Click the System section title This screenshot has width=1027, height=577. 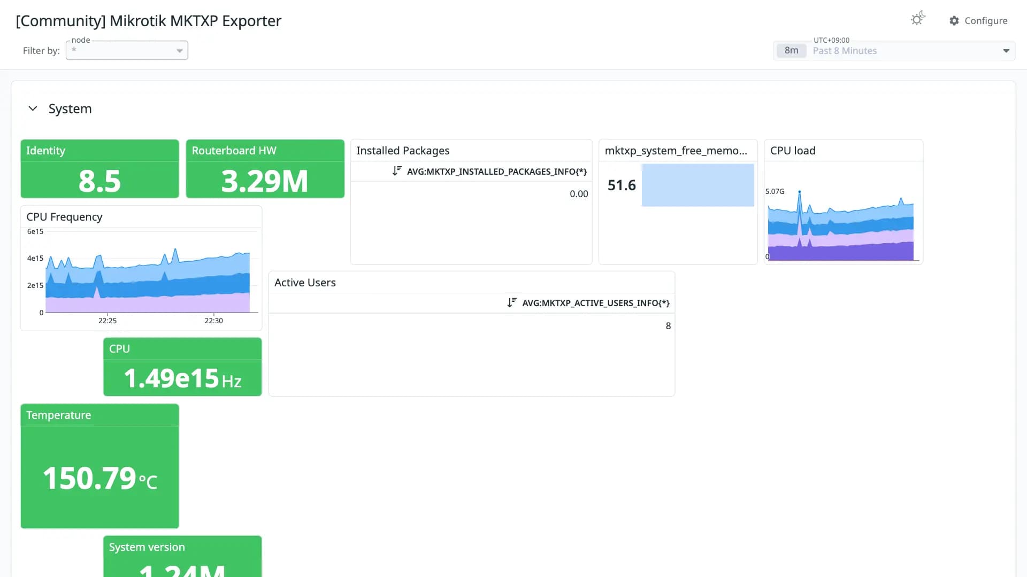[70, 108]
